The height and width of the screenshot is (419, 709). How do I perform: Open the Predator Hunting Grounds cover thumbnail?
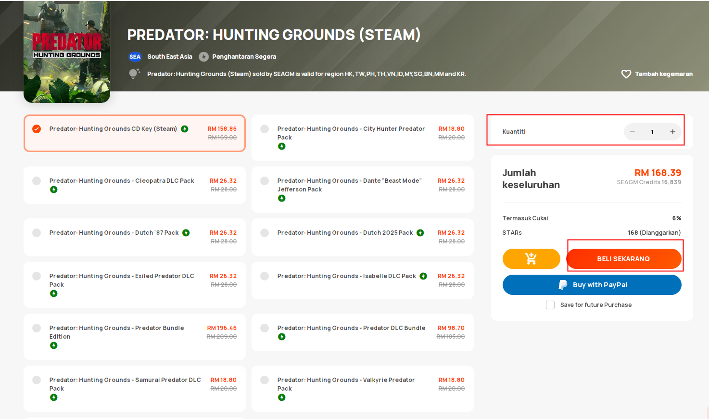67,51
